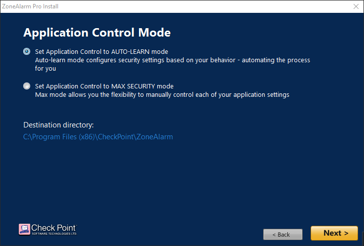Open the destination directory path link
Screen dimensions: 364x246
click(x=98, y=137)
